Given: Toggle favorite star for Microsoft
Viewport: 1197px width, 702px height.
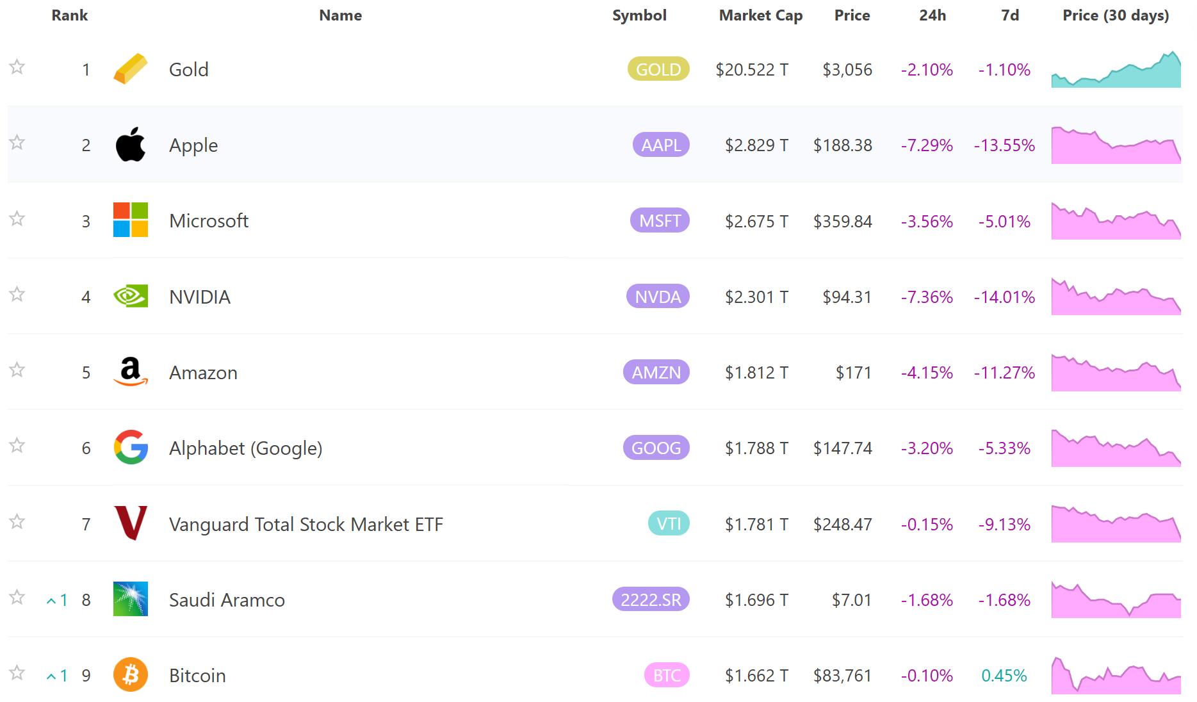Looking at the screenshot, I should click(17, 218).
